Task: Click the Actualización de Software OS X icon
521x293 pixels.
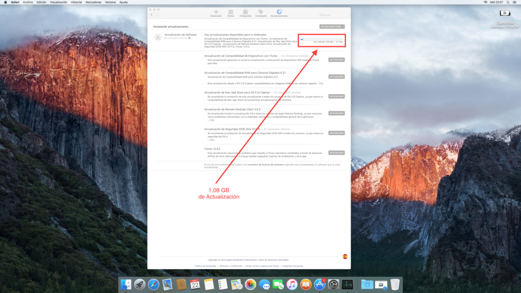Action: pos(158,37)
